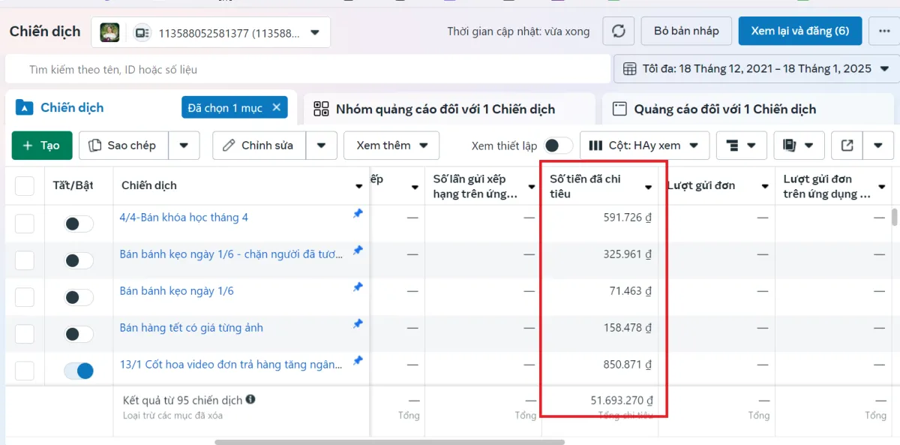This screenshot has height=445, width=900.
Task: Open Bán hàng tết có giá từng ảnh link
Action: coord(191,328)
